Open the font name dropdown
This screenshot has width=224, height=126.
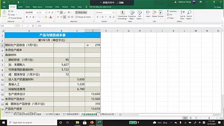coord(37,12)
